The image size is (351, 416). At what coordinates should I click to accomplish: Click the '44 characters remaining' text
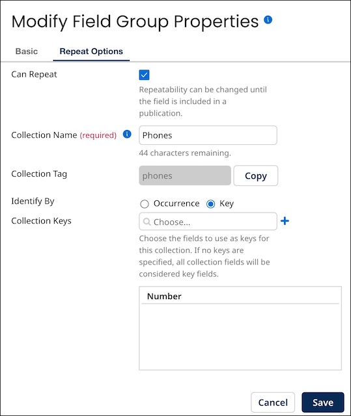coord(185,153)
